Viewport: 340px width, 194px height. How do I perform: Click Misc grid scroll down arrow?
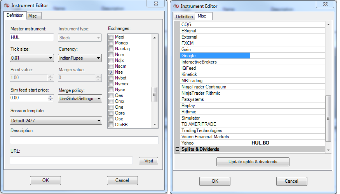pos(328,150)
